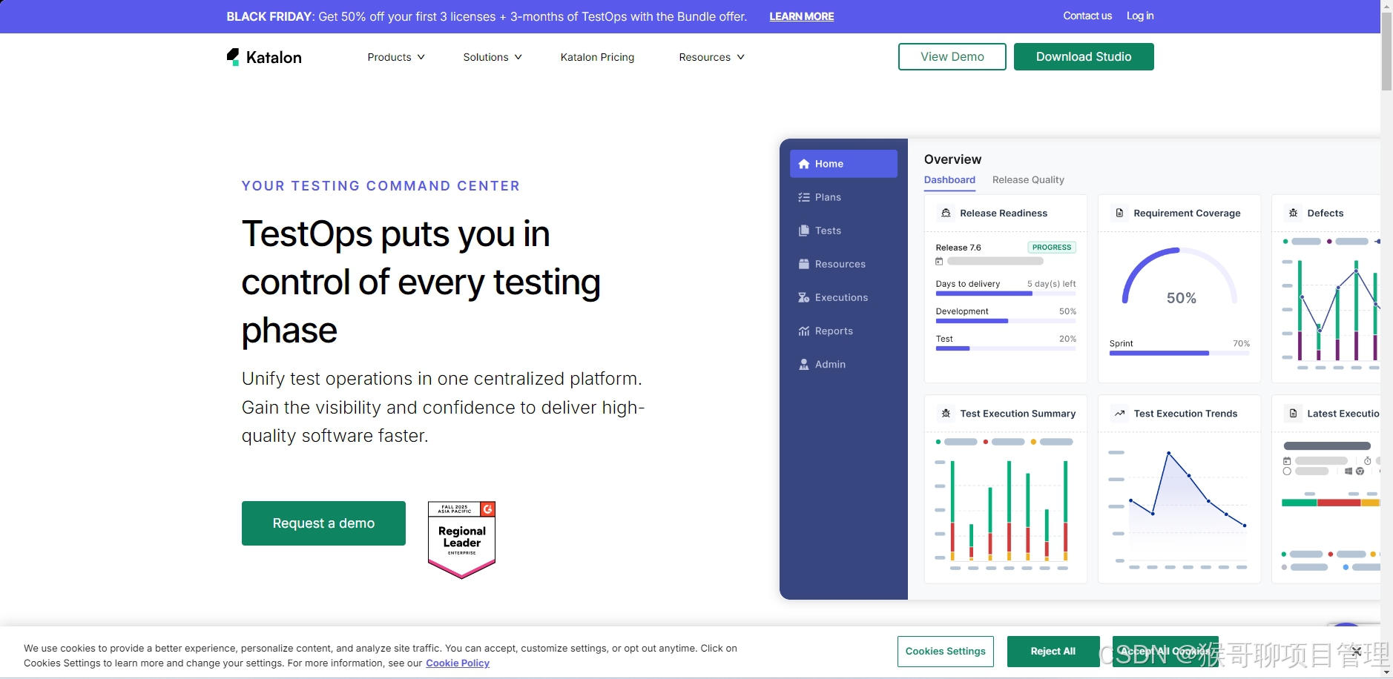Open the Cookie Policy link
1393x679 pixels.
(458, 663)
